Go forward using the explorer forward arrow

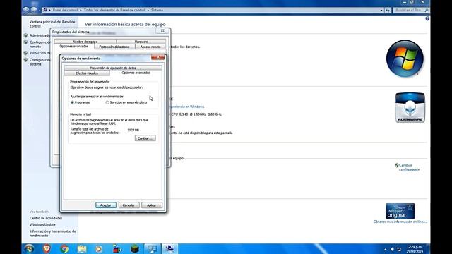click(34, 10)
